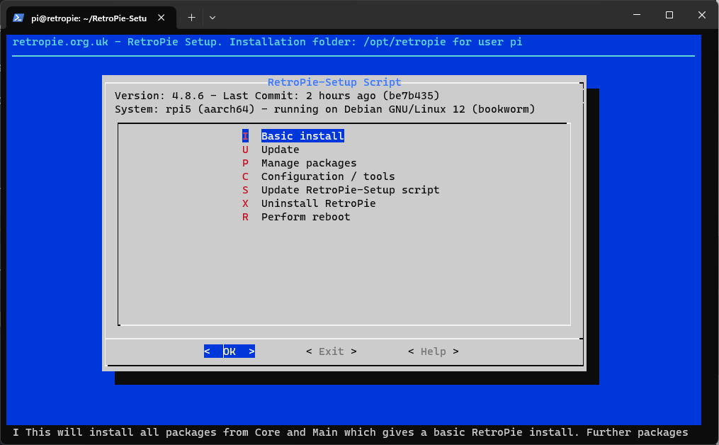Choose the Update entry marked U
The image size is (719, 445).
280,150
